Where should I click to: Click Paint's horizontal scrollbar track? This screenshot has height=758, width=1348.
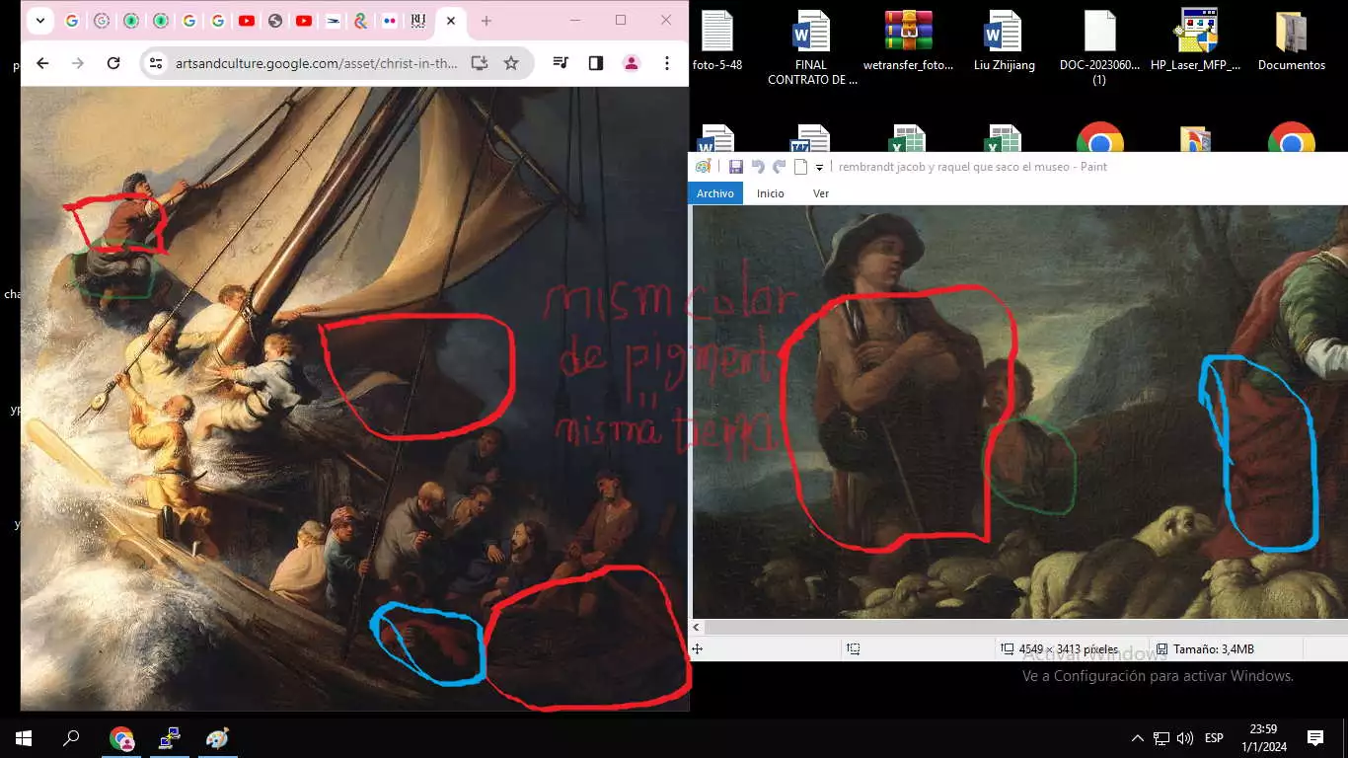[1026, 627]
